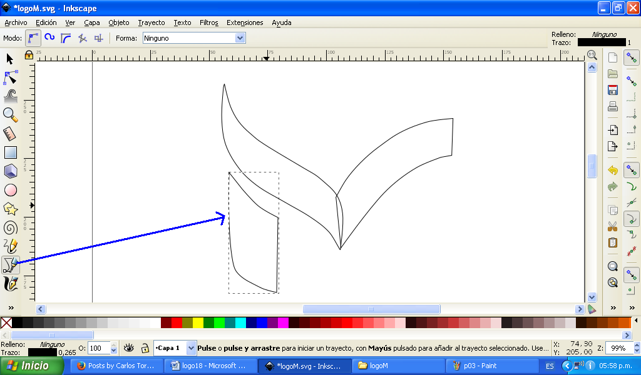Viewport: 641px width, 375px height.
Task: Expand more tools chevron in toolbox
Action: click(11, 307)
